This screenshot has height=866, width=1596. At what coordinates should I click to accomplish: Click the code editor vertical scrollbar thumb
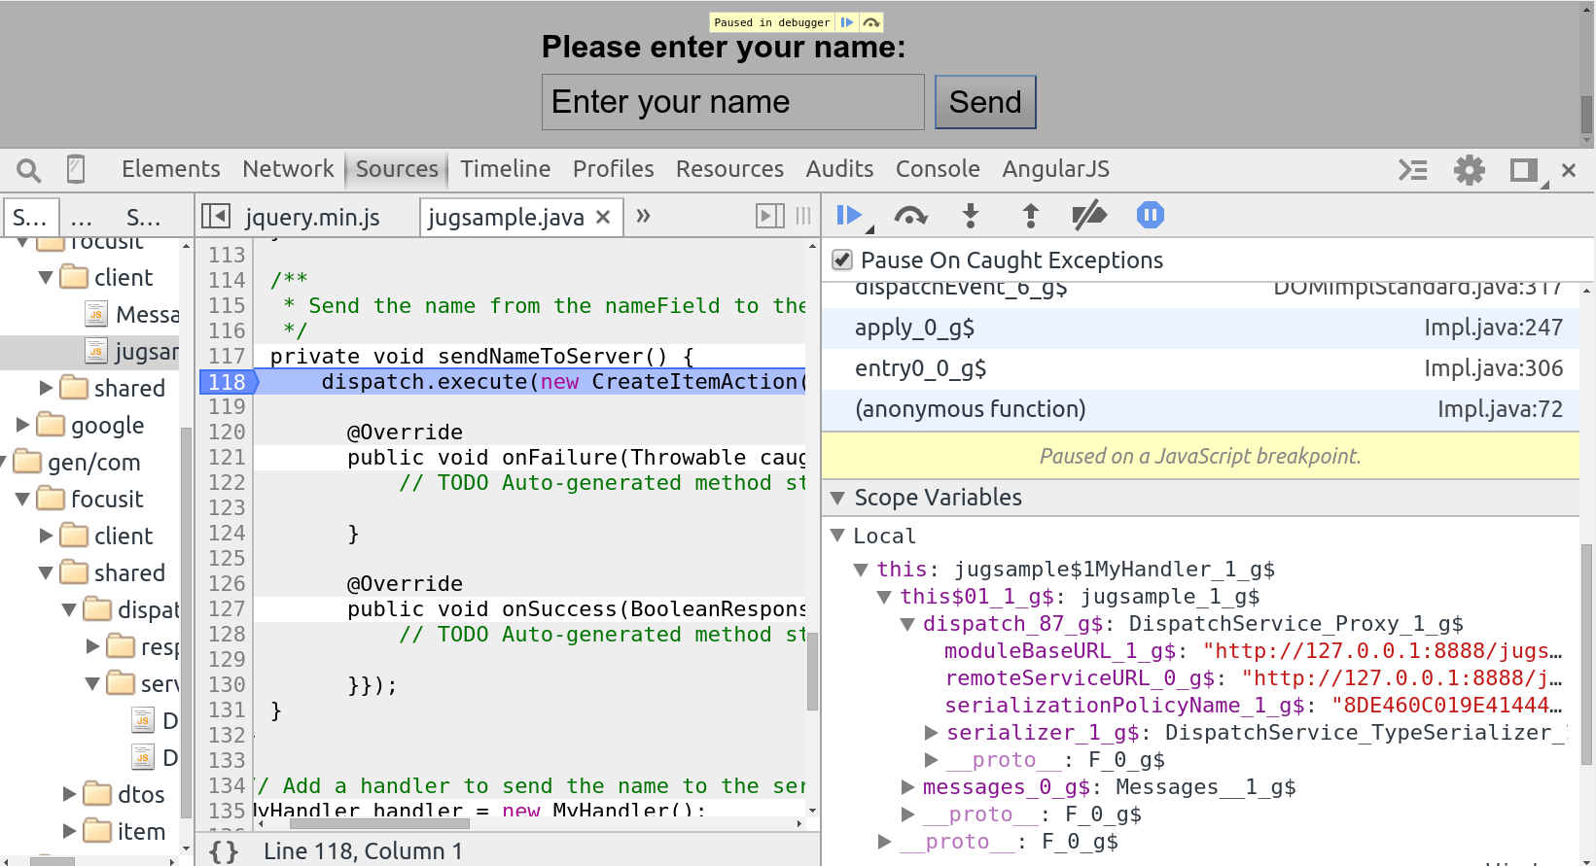point(812,672)
